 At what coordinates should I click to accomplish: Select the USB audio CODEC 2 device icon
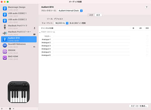click(5, 21)
